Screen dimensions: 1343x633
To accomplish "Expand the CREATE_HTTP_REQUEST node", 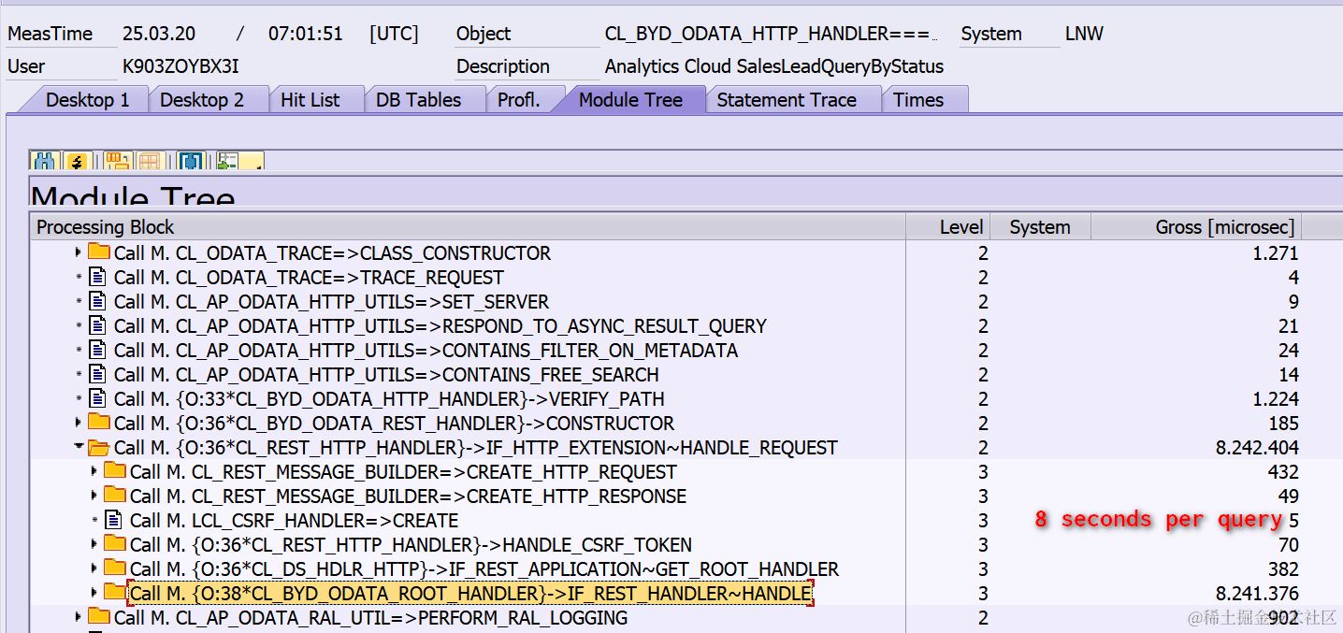I will [94, 471].
